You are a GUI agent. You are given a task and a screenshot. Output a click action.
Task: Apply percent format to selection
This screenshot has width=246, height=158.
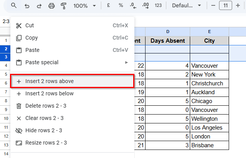[121, 6]
